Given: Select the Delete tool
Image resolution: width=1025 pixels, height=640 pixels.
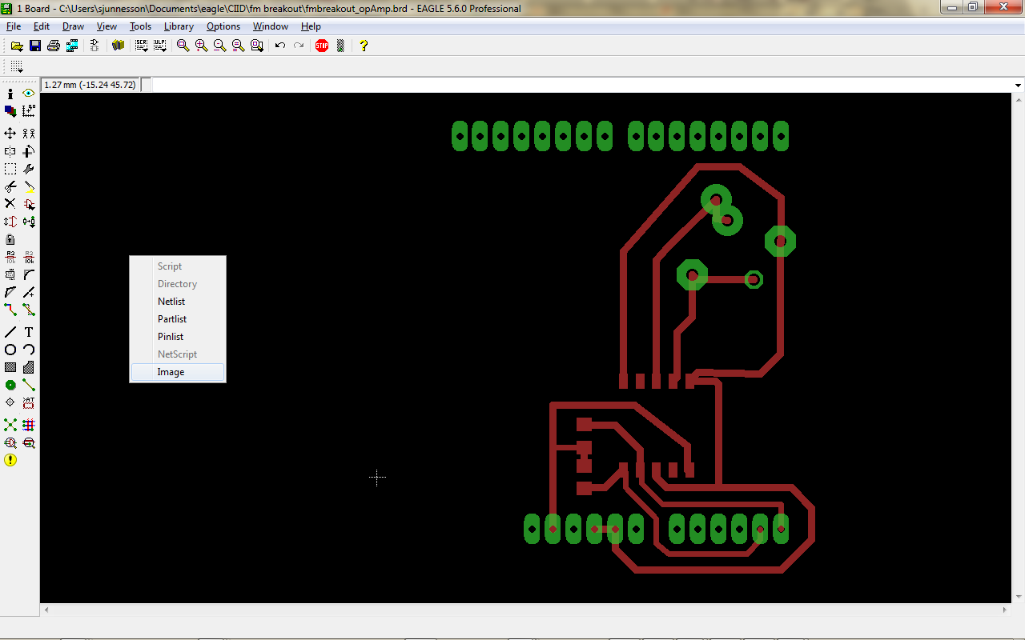Looking at the screenshot, I should pos(10,204).
